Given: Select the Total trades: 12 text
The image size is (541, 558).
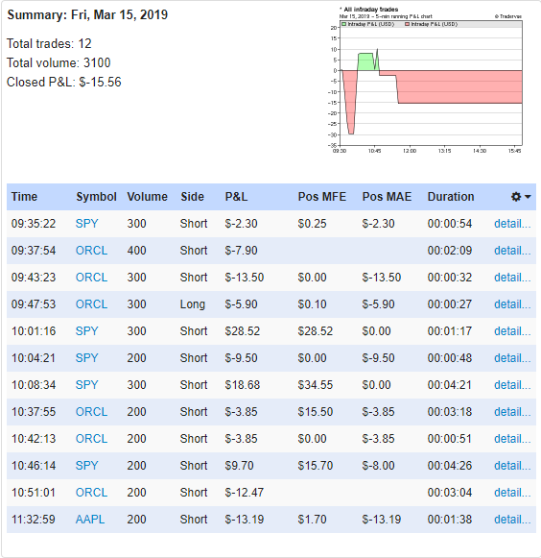Looking at the screenshot, I should tap(49, 43).
